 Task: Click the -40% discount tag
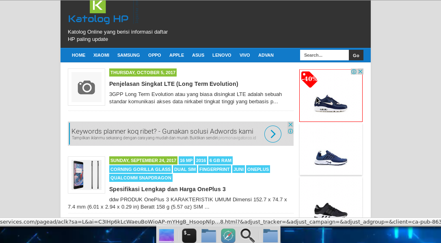(309, 79)
